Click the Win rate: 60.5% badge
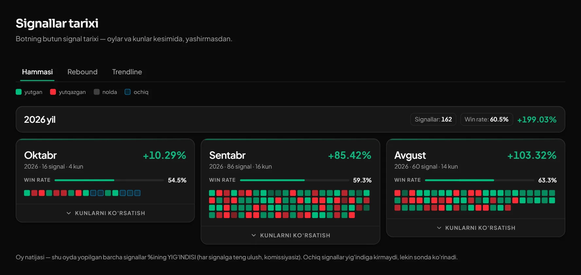The image size is (581, 275). pos(486,119)
